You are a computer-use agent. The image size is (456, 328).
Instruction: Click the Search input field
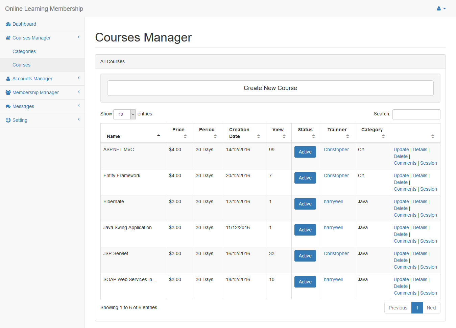[x=416, y=114]
